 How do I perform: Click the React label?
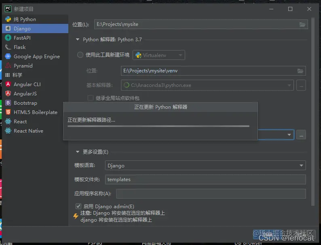20,122
